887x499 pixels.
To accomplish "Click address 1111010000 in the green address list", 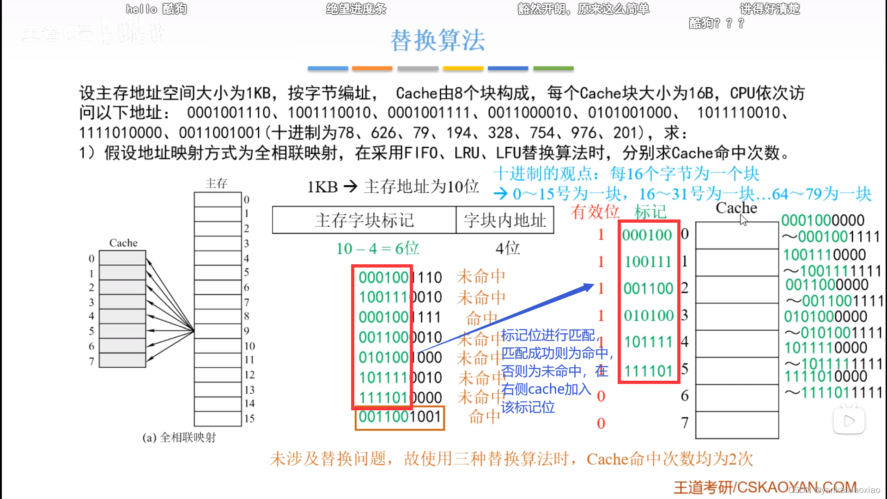I will 401,397.
